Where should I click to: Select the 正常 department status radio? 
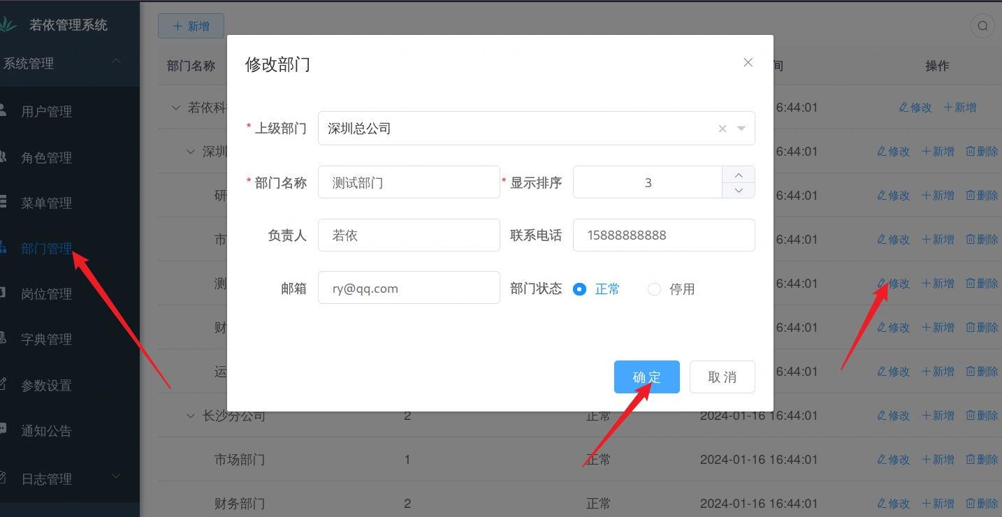(x=579, y=289)
